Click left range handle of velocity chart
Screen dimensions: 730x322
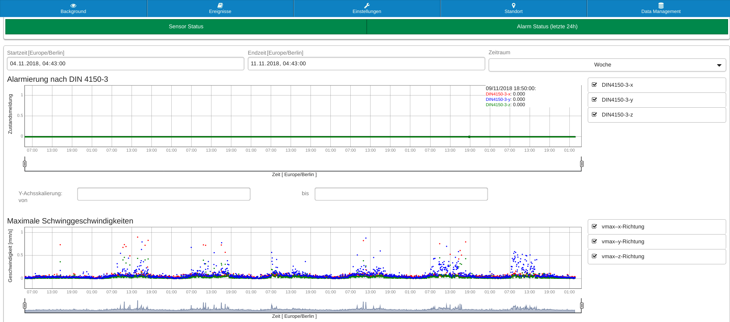pos(25,306)
